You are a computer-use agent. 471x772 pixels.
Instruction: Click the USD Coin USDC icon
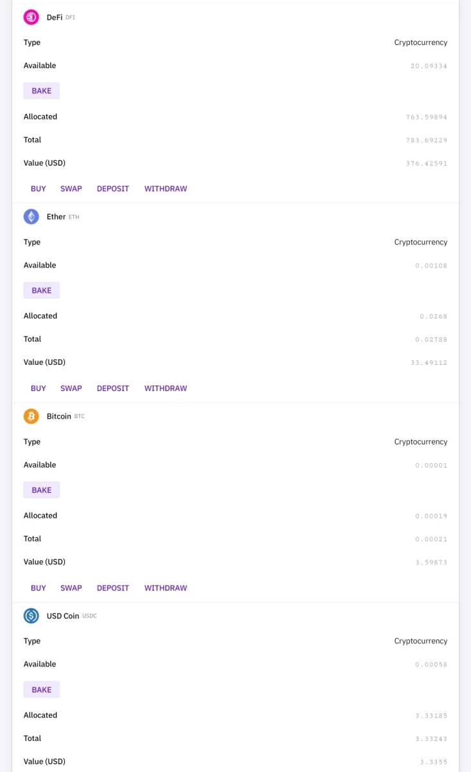coord(31,616)
